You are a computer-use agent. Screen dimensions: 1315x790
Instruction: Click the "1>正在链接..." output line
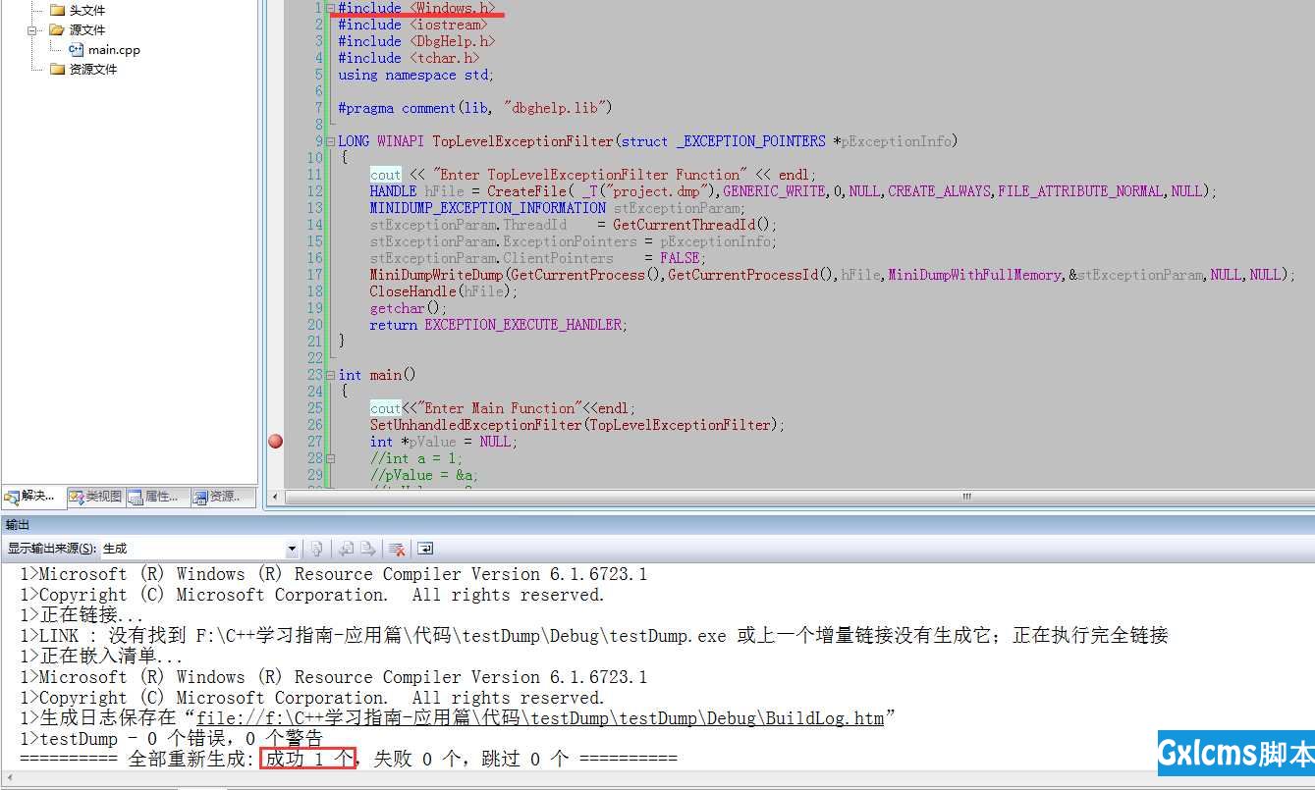(x=82, y=615)
